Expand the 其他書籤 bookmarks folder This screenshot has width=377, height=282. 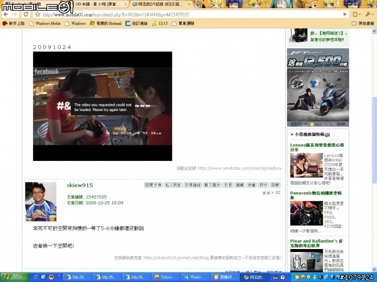(x=363, y=23)
